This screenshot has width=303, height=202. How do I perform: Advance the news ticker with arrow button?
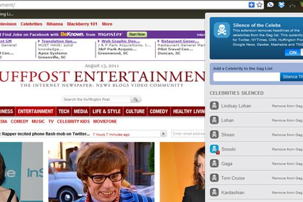pos(164,134)
